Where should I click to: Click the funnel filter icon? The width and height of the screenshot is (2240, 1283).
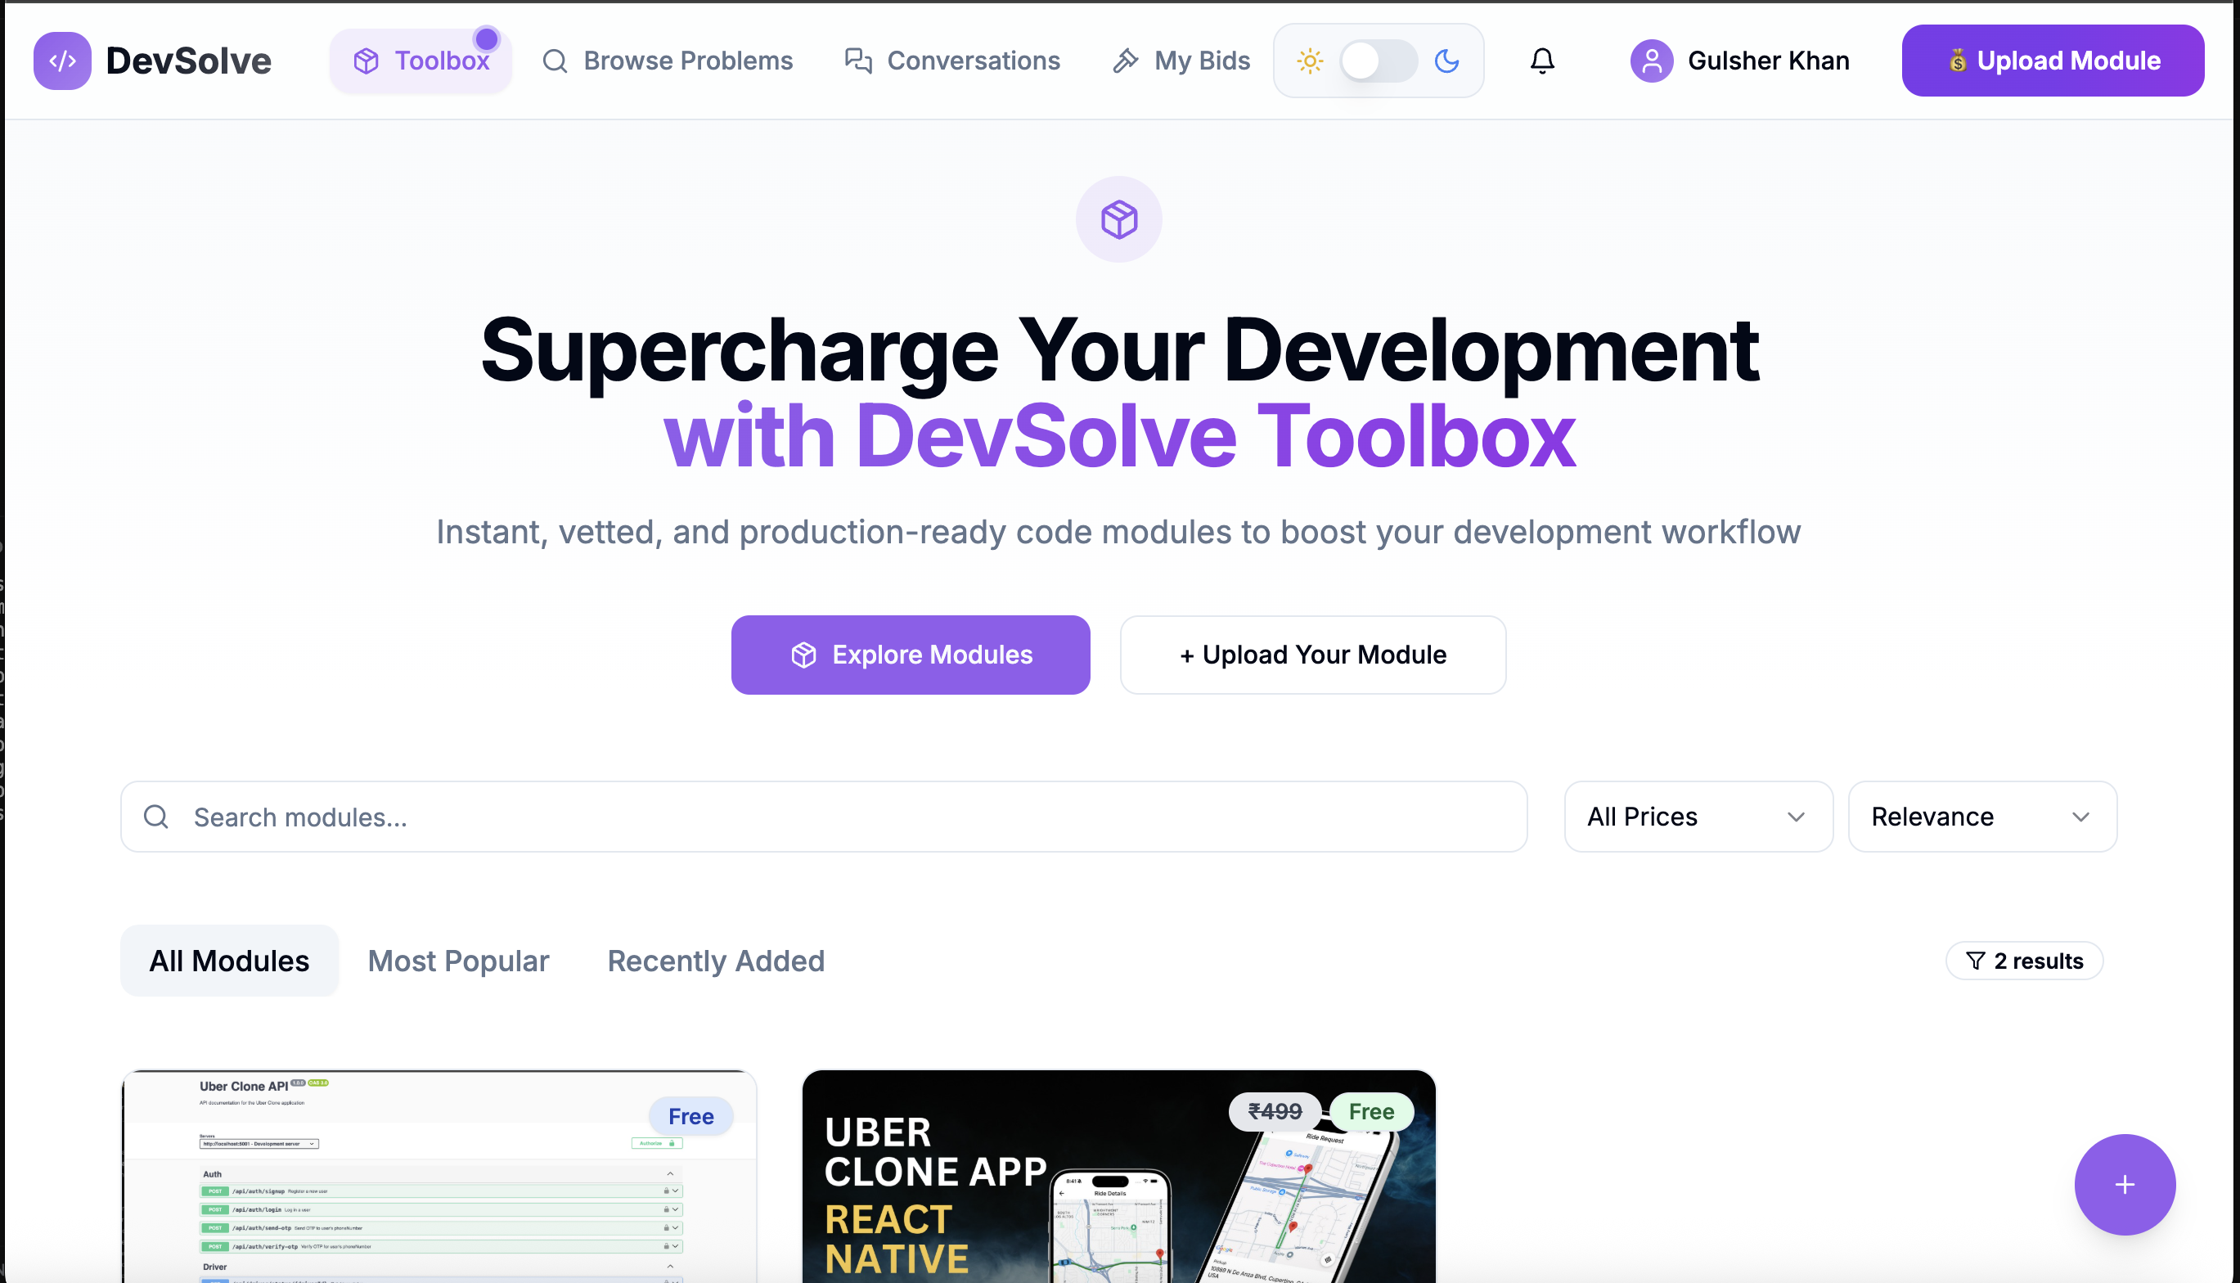pyautogui.click(x=1975, y=961)
